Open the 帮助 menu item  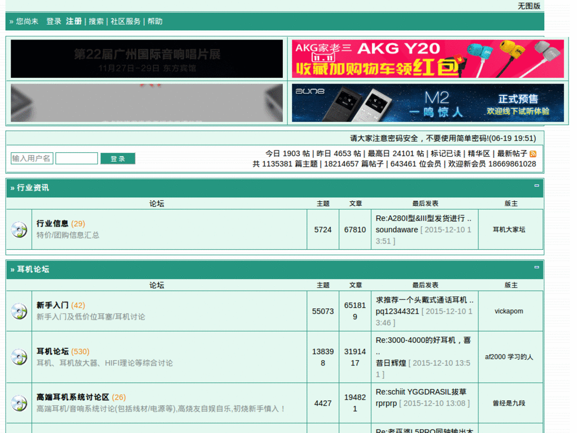(155, 21)
